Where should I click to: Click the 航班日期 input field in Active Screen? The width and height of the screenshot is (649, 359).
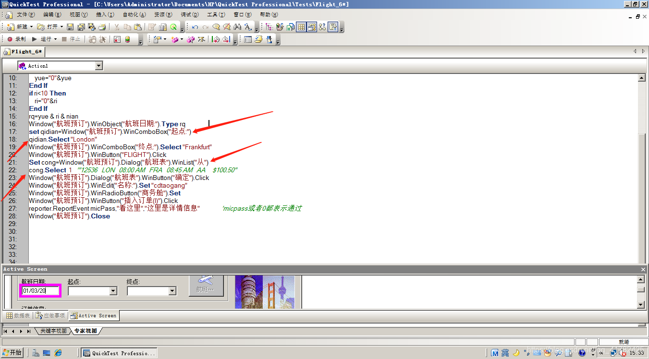click(x=40, y=290)
